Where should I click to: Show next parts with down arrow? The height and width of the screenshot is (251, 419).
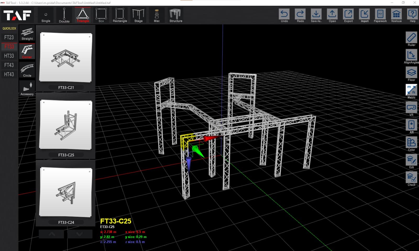point(80,234)
